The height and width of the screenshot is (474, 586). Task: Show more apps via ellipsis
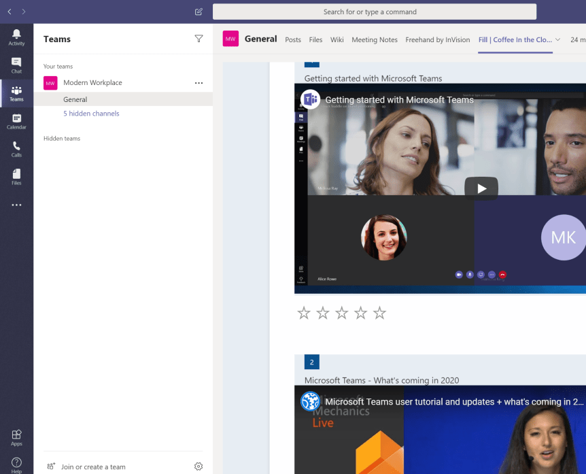coord(16,205)
